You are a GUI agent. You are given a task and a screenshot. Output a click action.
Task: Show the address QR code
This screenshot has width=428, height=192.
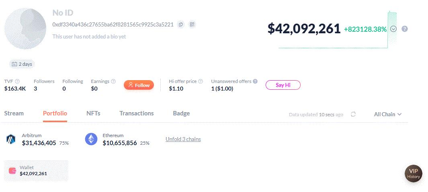(192, 24)
